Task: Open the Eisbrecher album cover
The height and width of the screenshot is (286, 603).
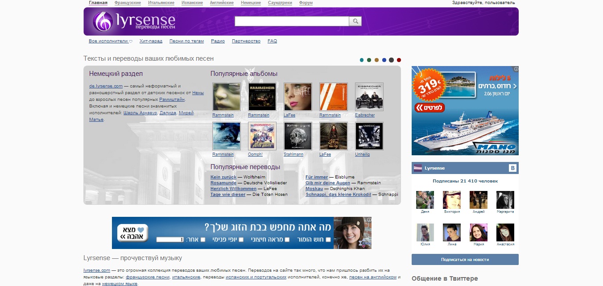Action: click(369, 97)
